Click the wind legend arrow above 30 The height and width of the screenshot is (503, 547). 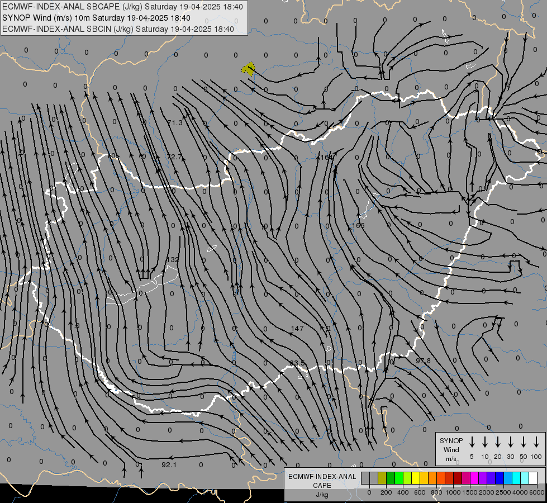tap(510, 442)
